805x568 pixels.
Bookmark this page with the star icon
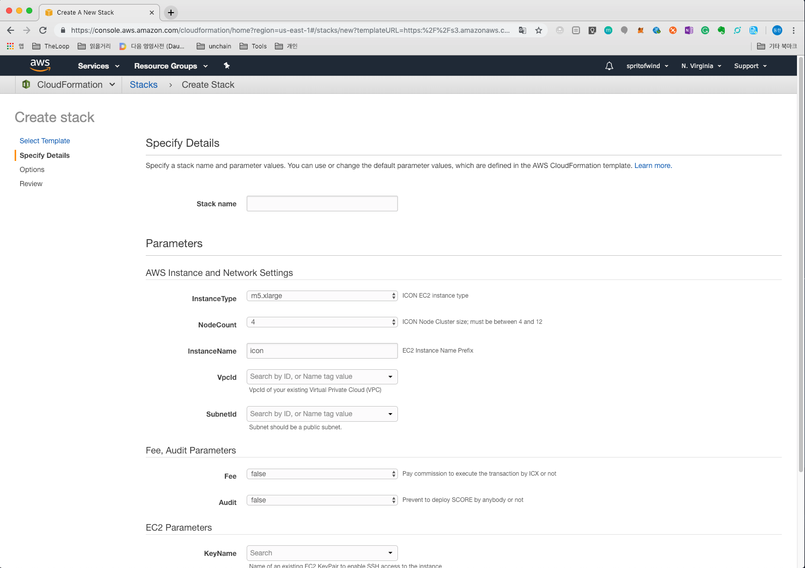[x=539, y=30]
